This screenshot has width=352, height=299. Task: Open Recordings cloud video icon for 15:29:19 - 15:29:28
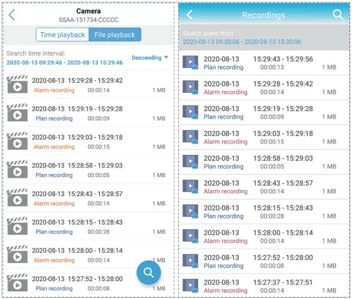(x=190, y=112)
